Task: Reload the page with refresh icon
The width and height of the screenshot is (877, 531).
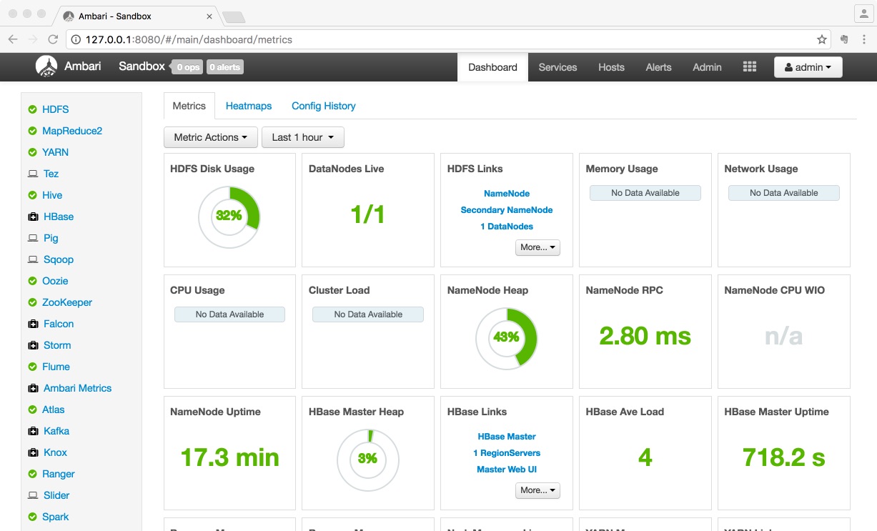Action: 53,39
